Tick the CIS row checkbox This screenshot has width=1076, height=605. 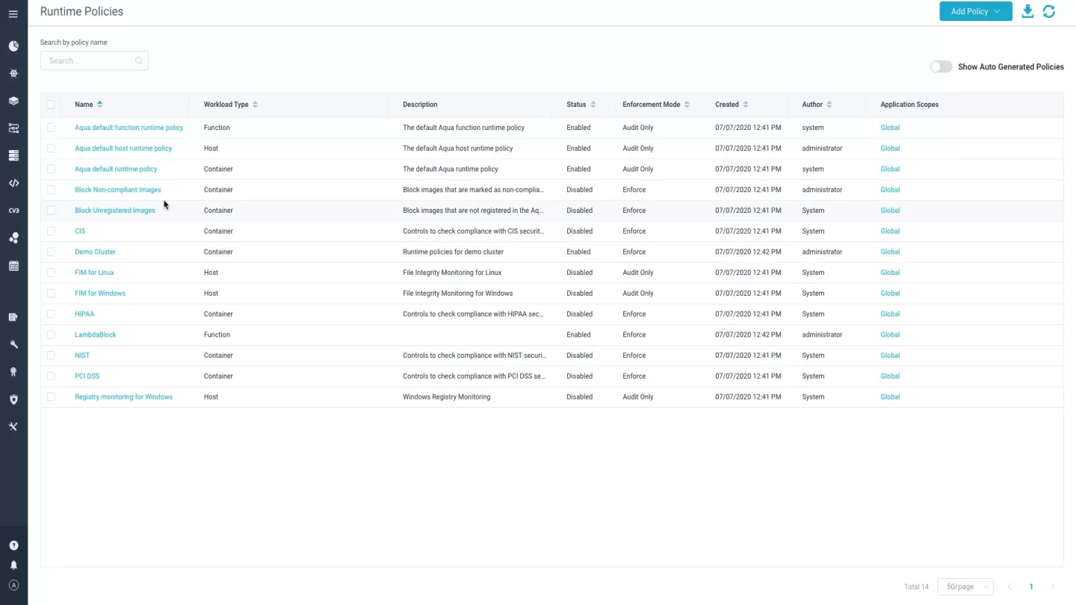click(x=51, y=231)
